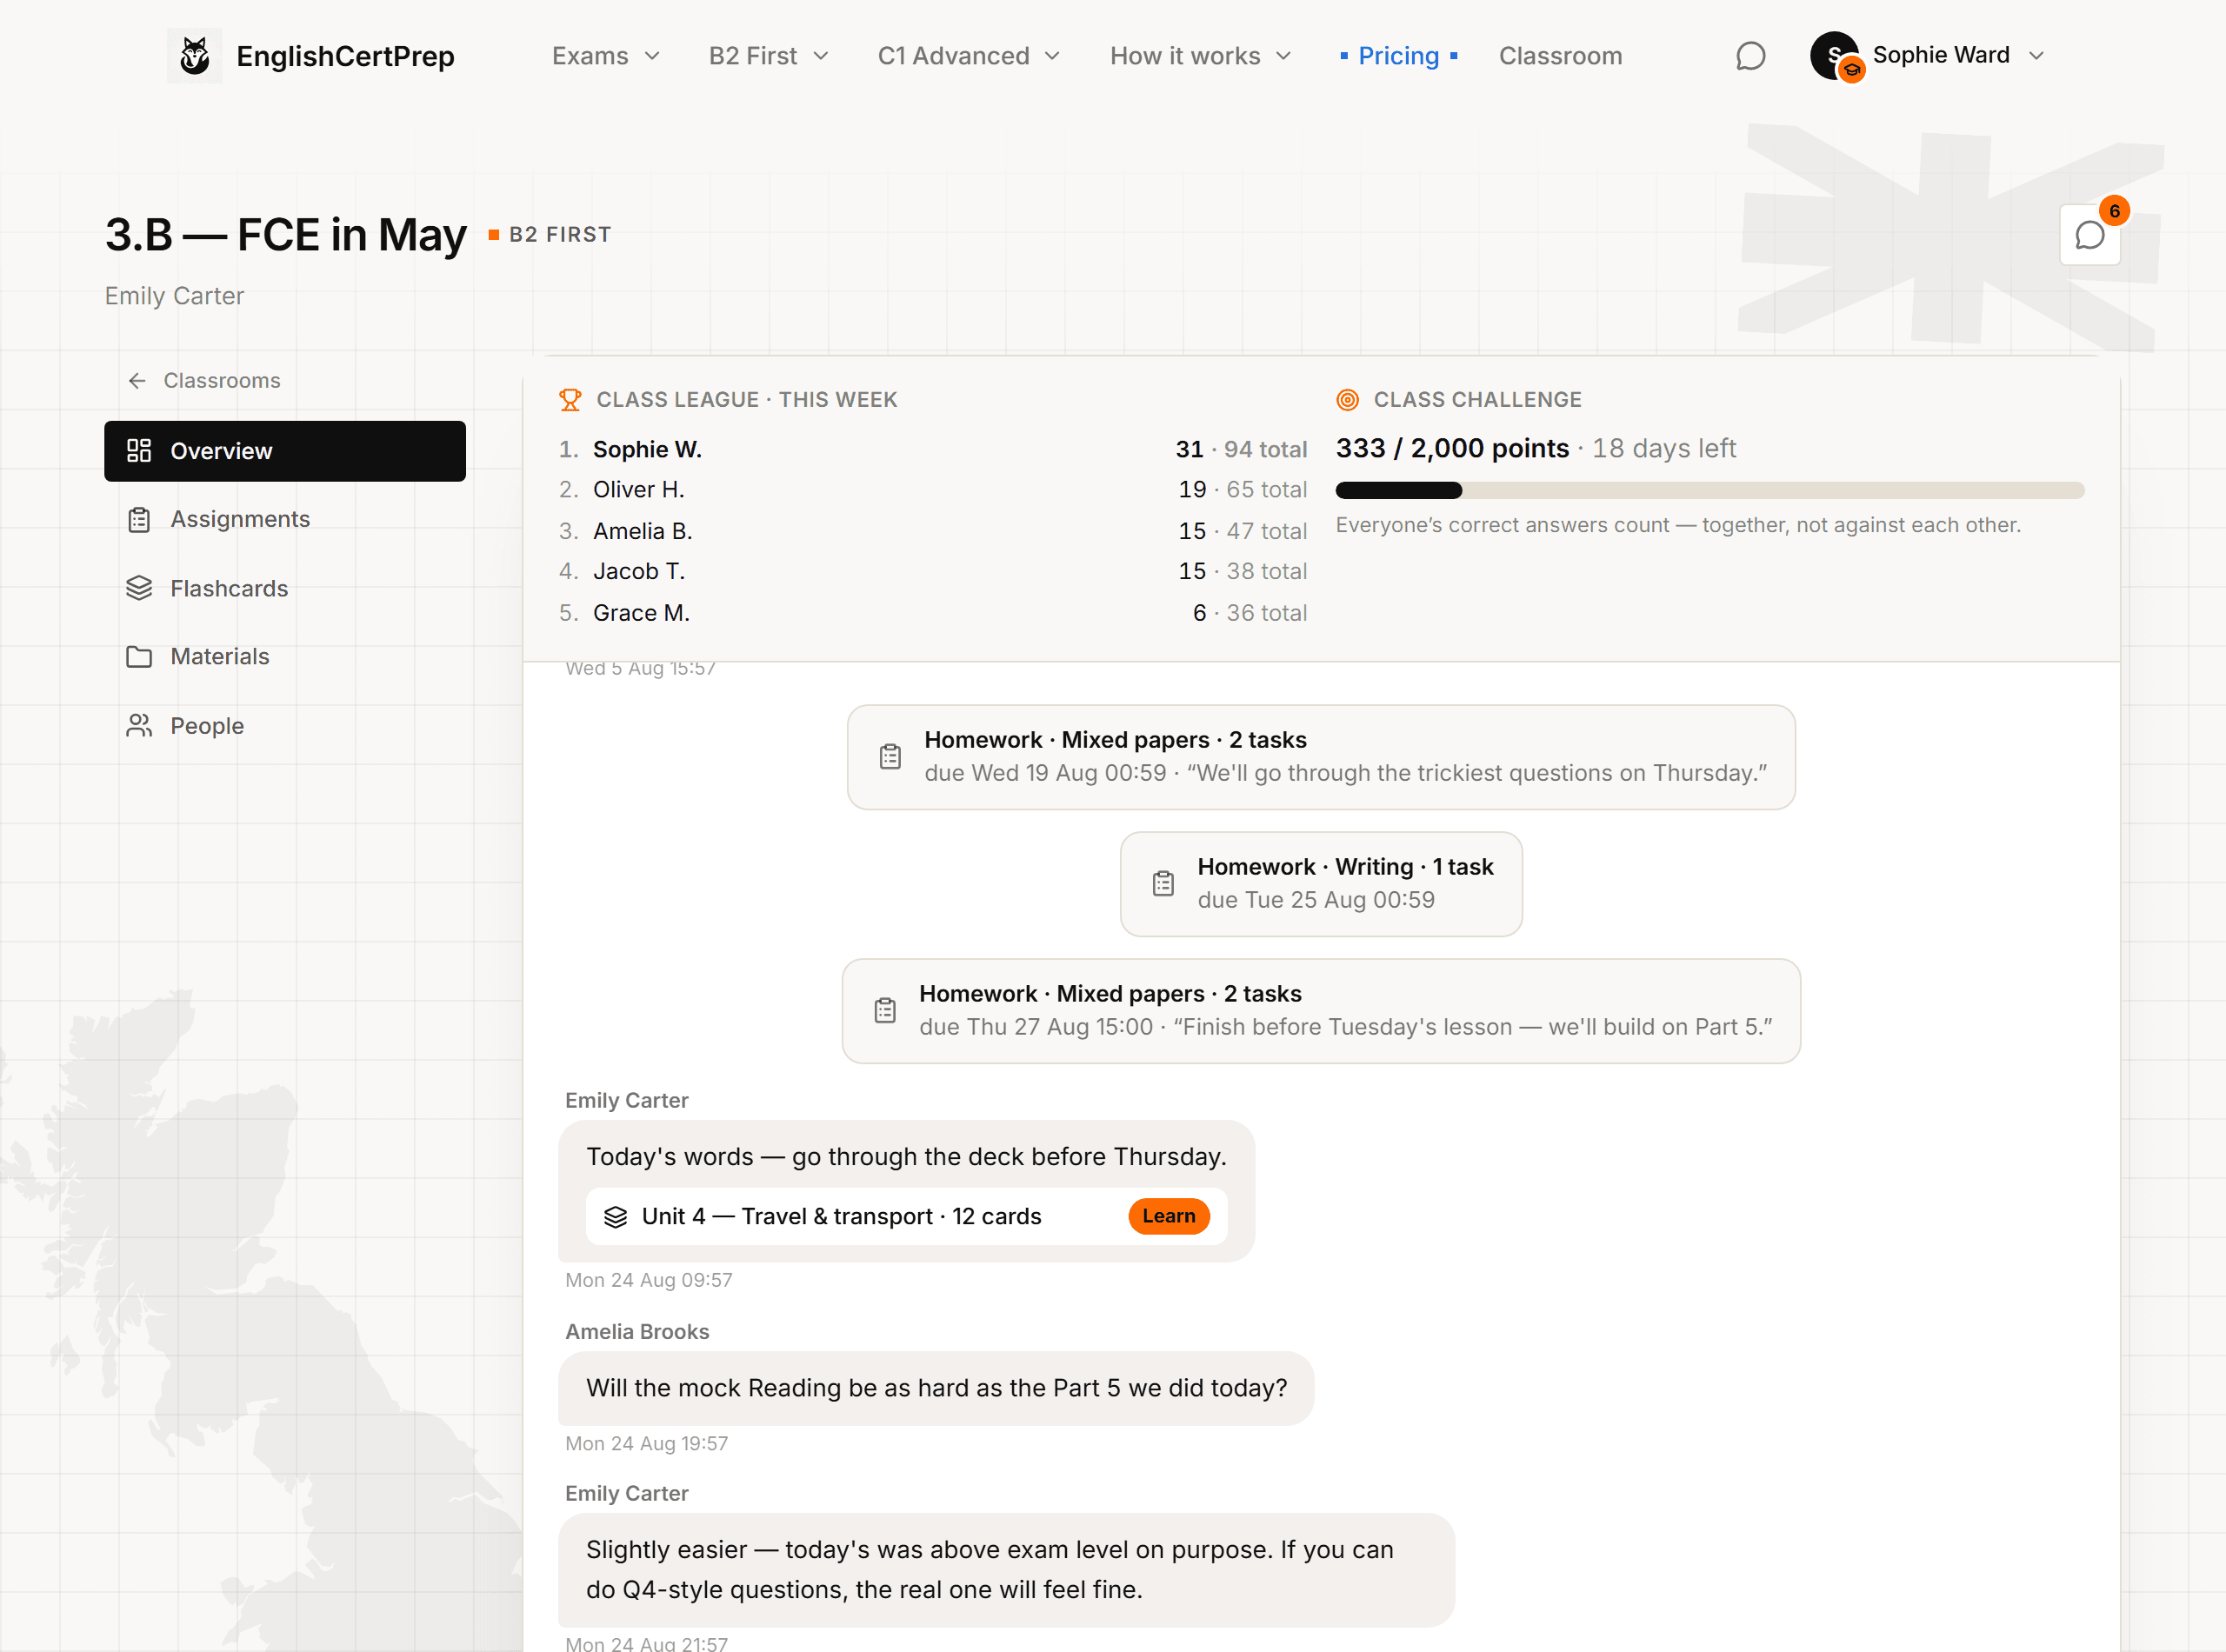The image size is (2226, 1652).
Task: Select league row Amelia B.
Action: (932, 531)
